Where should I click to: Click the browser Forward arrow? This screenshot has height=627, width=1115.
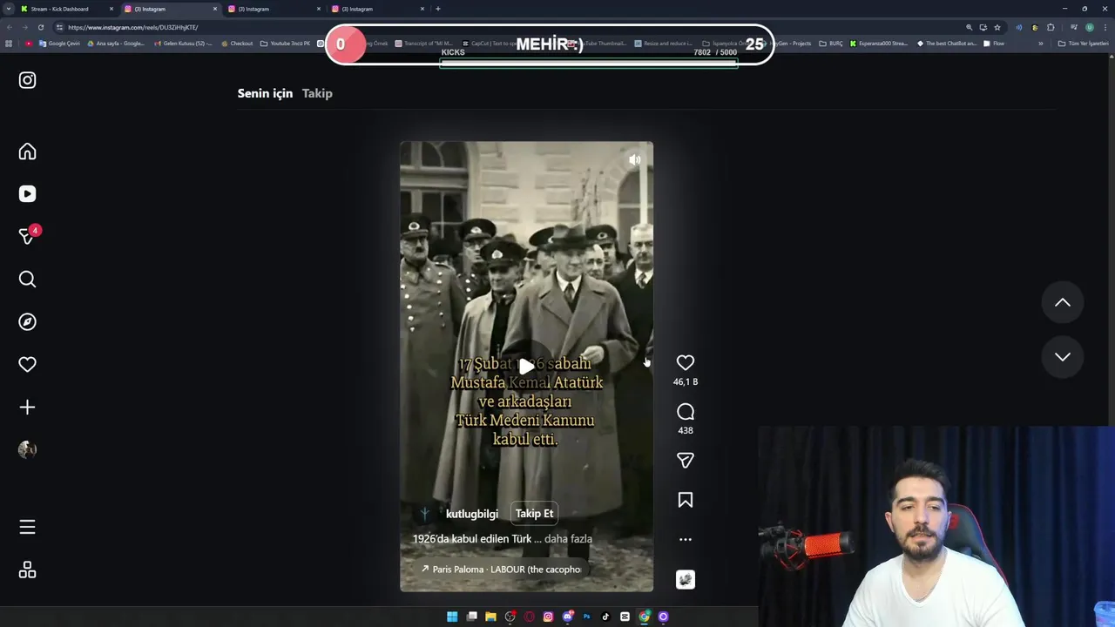pos(24,27)
